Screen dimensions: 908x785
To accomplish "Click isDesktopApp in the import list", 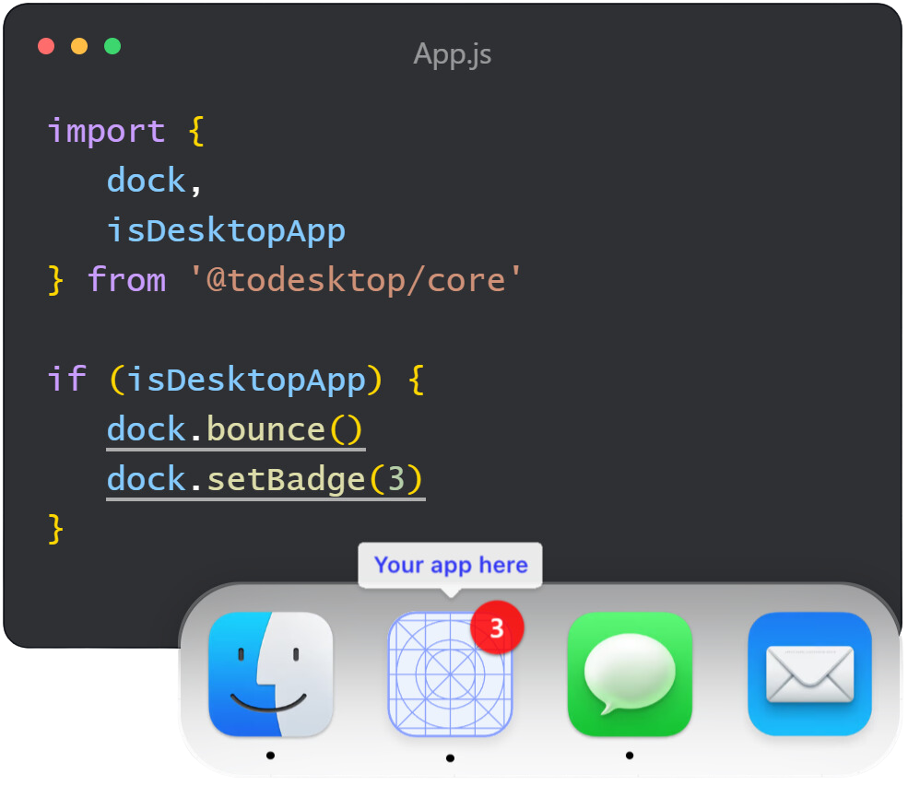I will pyautogui.click(x=226, y=230).
